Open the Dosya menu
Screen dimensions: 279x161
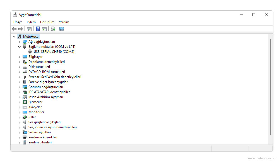18,22
